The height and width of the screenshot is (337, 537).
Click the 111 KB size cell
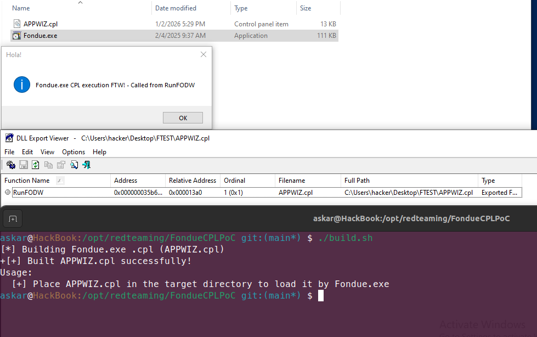coord(326,36)
